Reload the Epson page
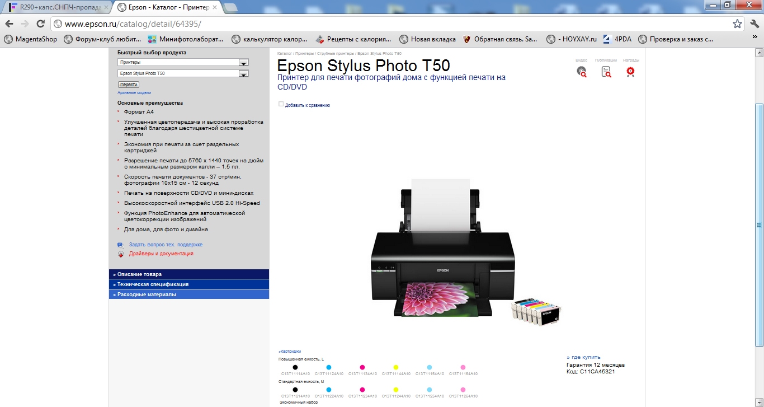This screenshot has height=407, width=764. [40, 24]
